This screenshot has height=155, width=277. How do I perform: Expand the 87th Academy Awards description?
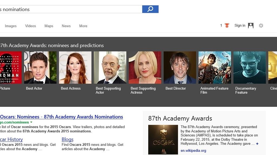257,144
